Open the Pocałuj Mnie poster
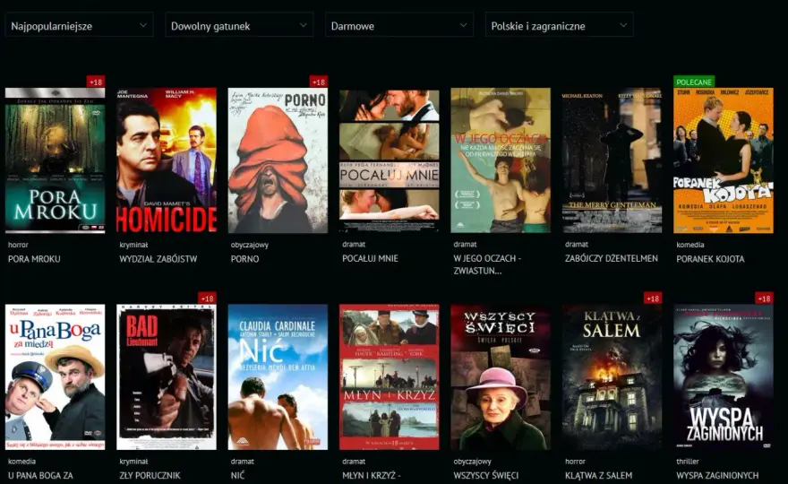788x484 pixels. pyautogui.click(x=390, y=160)
